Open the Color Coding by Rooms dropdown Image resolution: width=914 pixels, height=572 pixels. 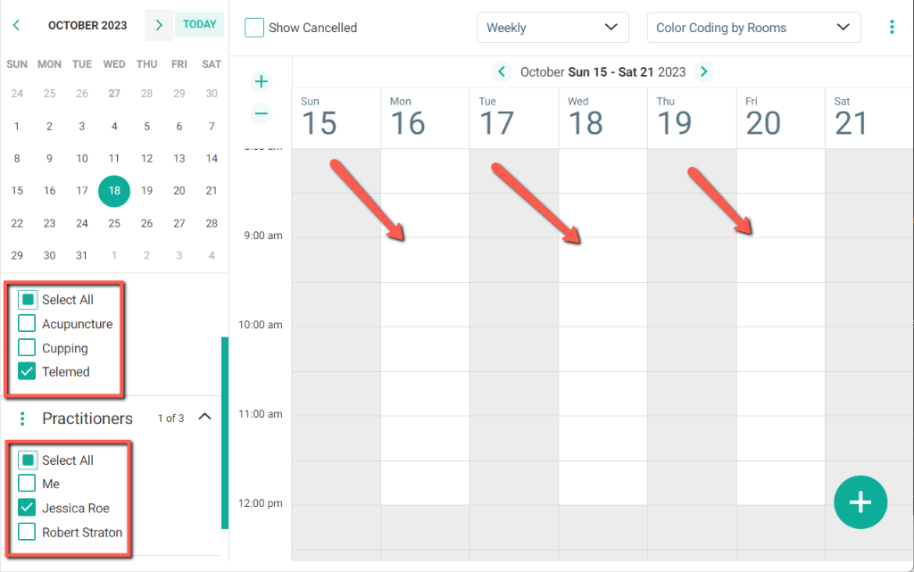tap(752, 27)
